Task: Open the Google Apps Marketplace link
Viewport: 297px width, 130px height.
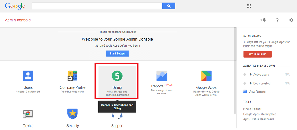Action: point(260,114)
